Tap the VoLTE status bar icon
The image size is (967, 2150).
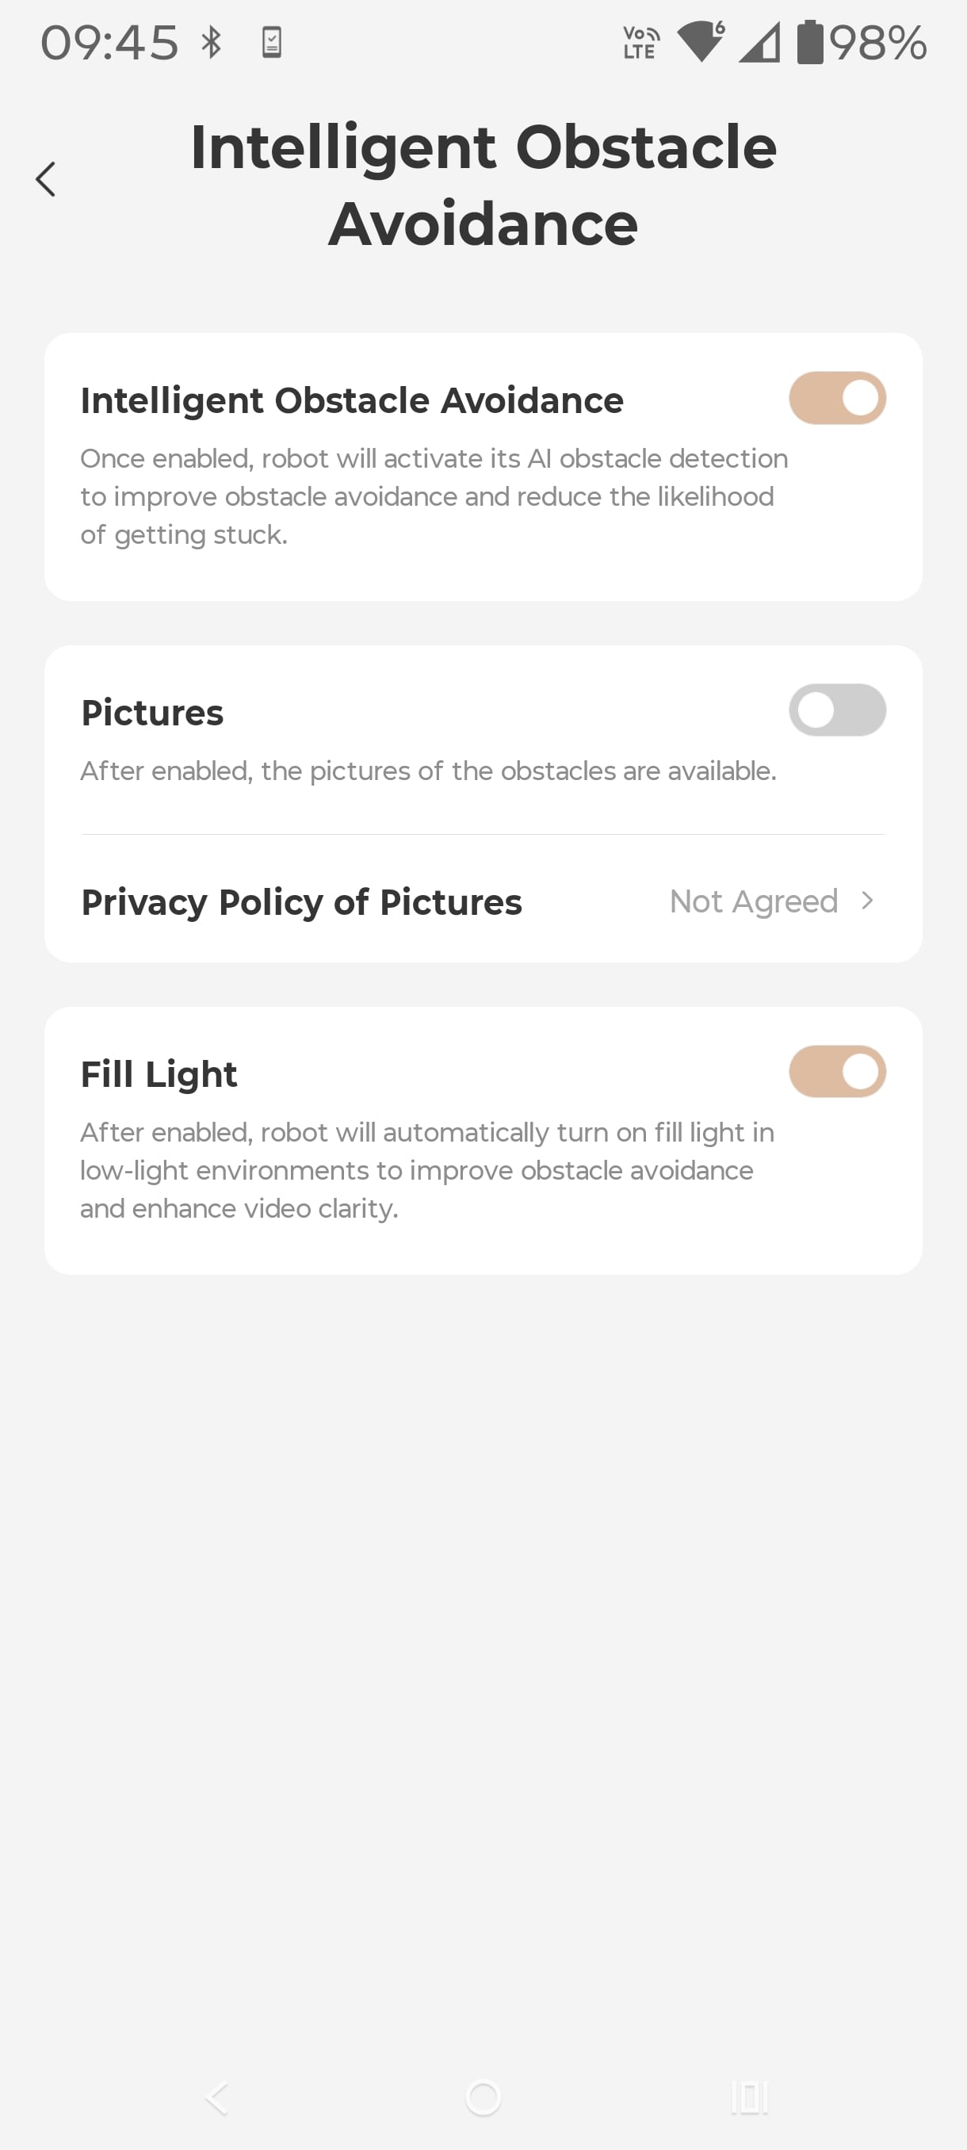tap(640, 43)
